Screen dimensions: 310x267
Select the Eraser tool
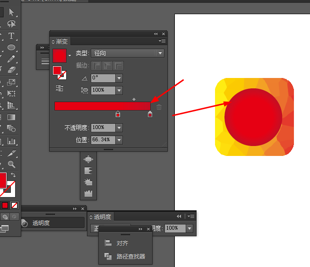click(11, 70)
